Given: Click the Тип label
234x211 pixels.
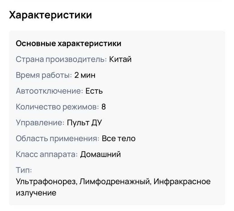Looking at the screenshot, I should pyautogui.click(x=24, y=170).
